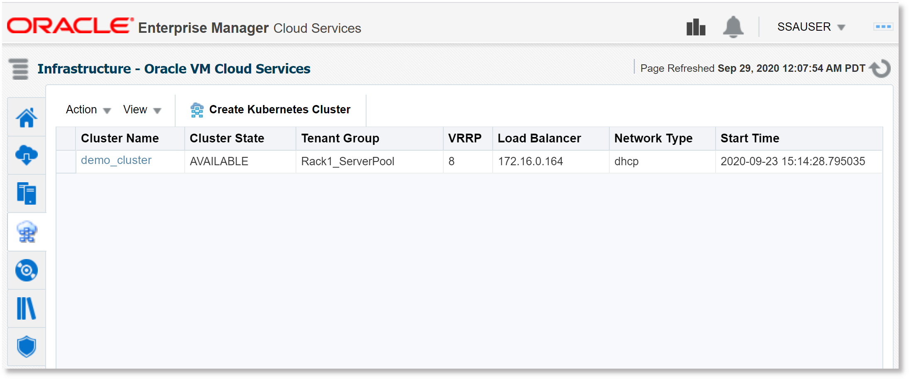Expand the SSAUSER account dropdown
The width and height of the screenshot is (909, 379).
811,27
